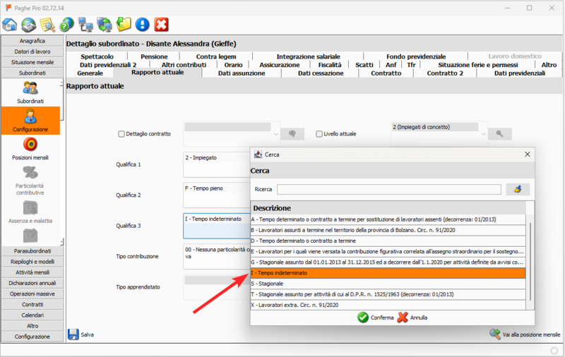Click the clear search icon beside Ricerca
The height and width of the screenshot is (357, 565).
[x=518, y=189]
